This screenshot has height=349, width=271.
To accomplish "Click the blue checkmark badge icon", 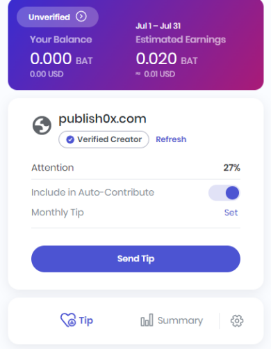I will tap(70, 139).
